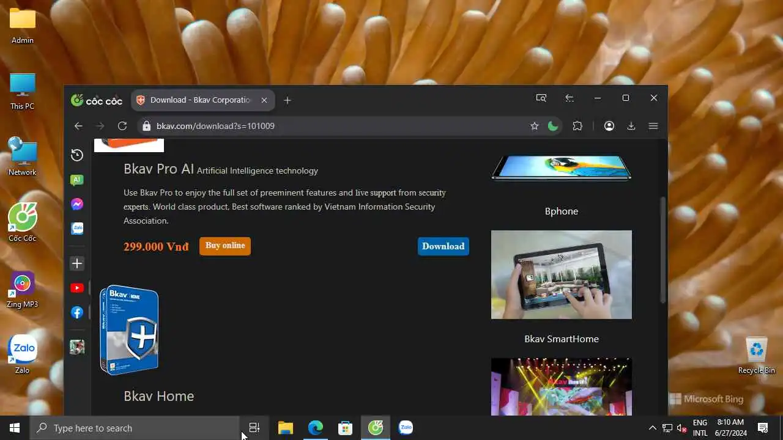Open a new browser tab
This screenshot has height=440, width=783.
click(x=288, y=100)
